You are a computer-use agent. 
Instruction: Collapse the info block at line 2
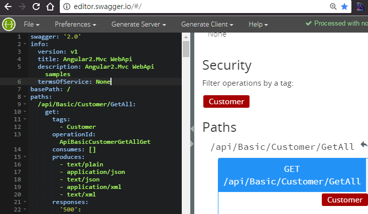[x=25, y=44]
